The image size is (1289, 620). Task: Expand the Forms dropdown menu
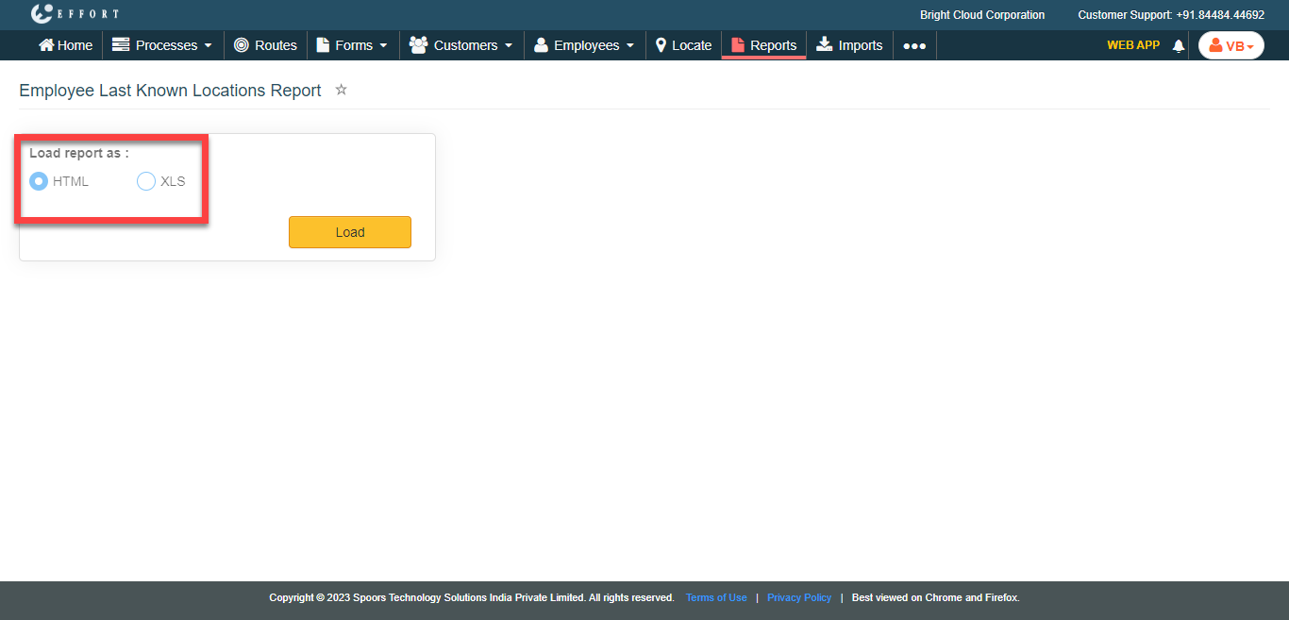pyautogui.click(x=352, y=45)
